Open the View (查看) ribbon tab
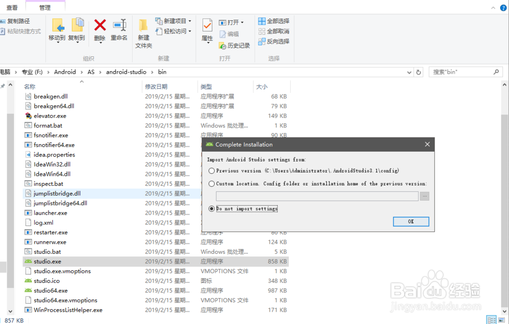509x324 pixels. (x=12, y=8)
